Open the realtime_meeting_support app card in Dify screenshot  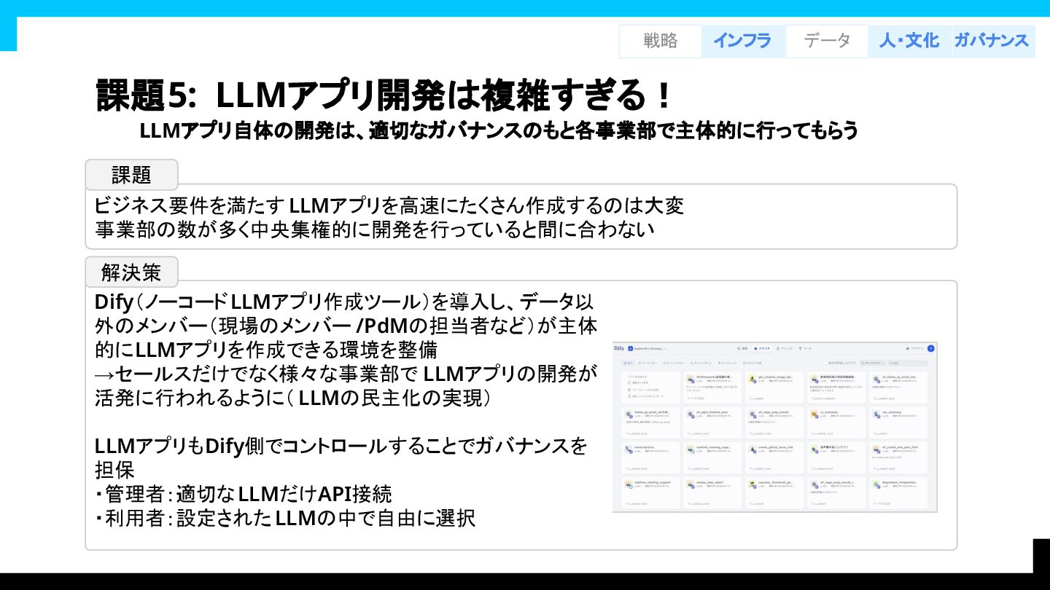tap(650, 492)
